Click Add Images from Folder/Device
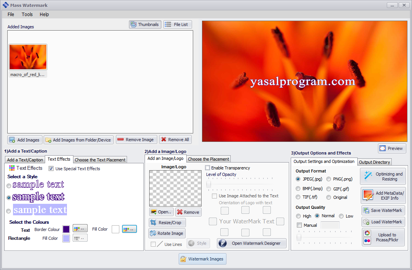 point(78,140)
